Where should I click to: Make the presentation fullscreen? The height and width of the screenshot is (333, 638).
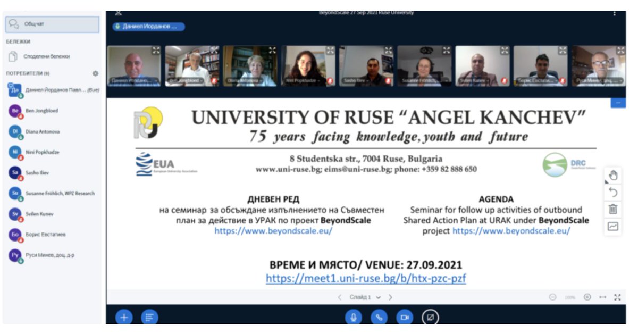(617, 297)
